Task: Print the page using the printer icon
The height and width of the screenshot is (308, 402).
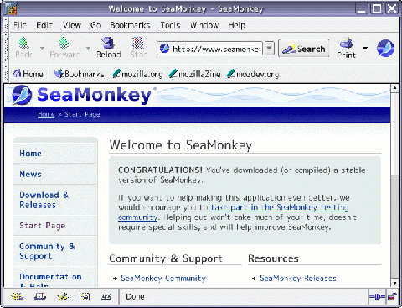Action: 347,44
